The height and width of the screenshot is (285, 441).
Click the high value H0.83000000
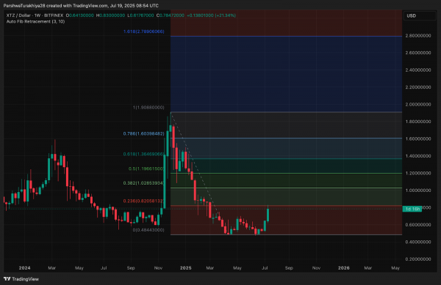[110, 15]
